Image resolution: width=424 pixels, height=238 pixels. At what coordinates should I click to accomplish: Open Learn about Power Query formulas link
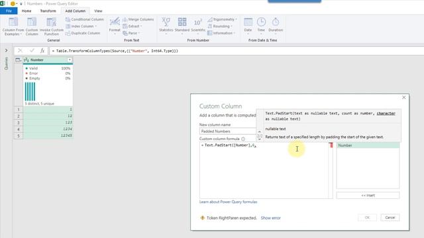pyautogui.click(x=228, y=202)
